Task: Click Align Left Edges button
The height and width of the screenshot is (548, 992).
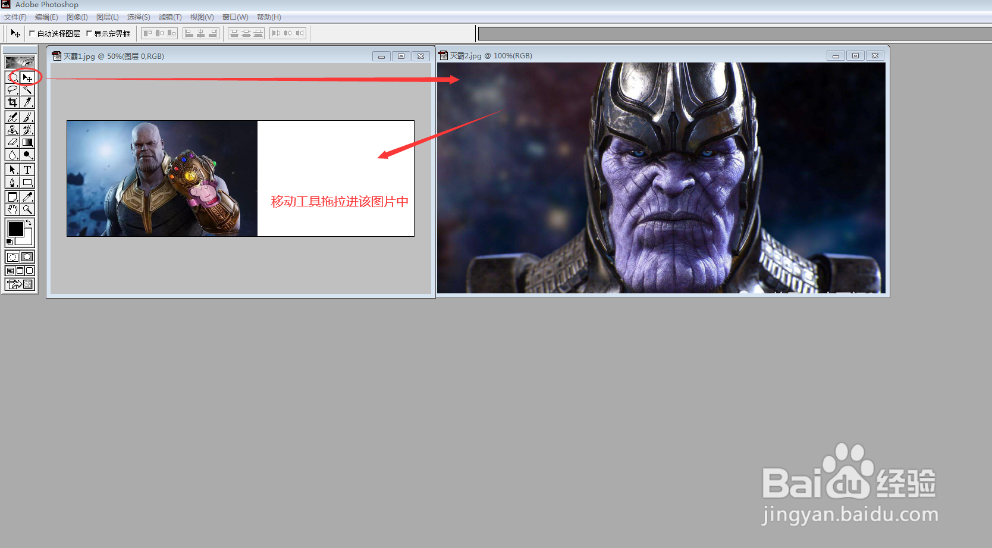Action: 189,33
